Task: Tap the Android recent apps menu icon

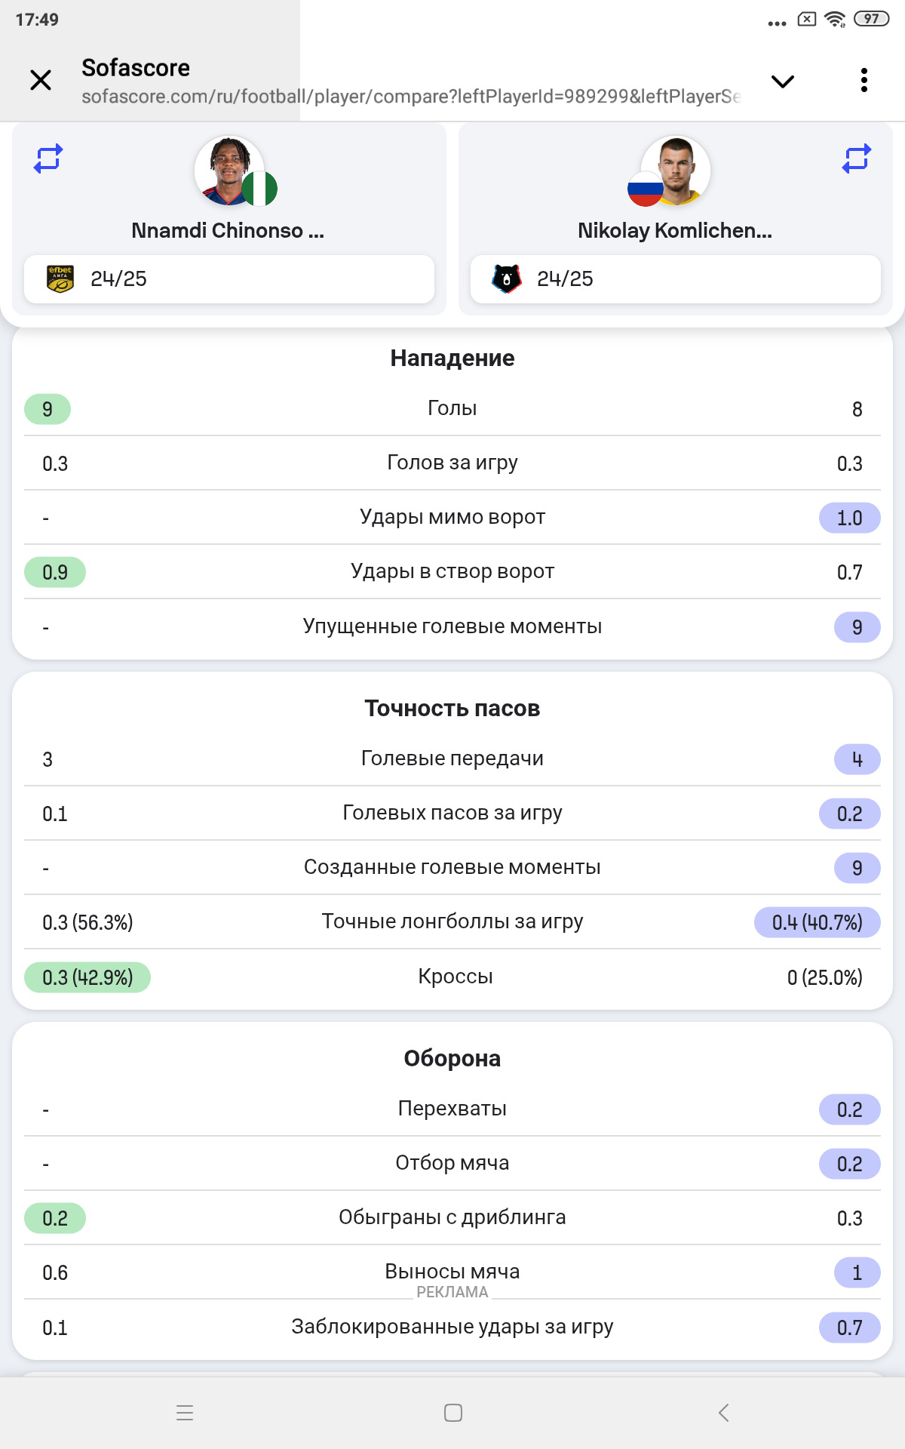Action: click(185, 1413)
